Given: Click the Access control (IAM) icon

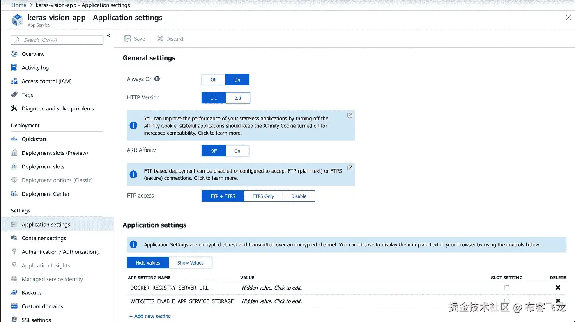Looking at the screenshot, I should coord(14,81).
